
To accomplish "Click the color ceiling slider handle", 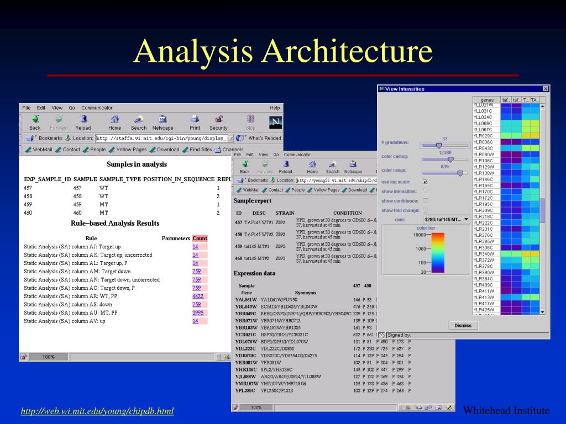I will point(450,159).
